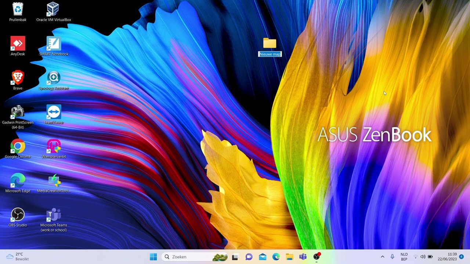The height and width of the screenshot is (264, 470).
Task: Select the Synology Assistant shortcut
Action: pos(54,80)
